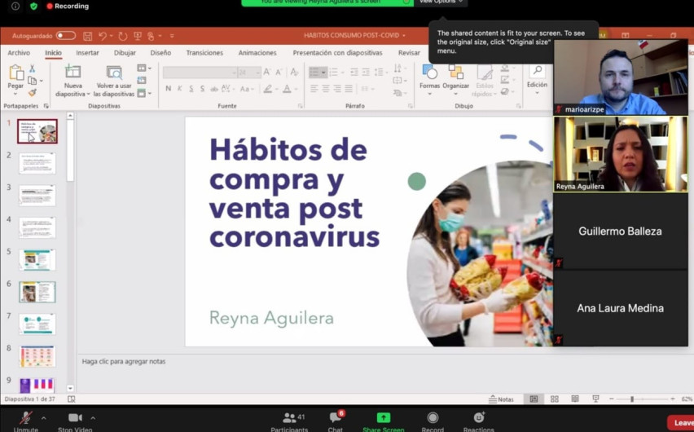Click the zoom out minus button

pos(611,399)
